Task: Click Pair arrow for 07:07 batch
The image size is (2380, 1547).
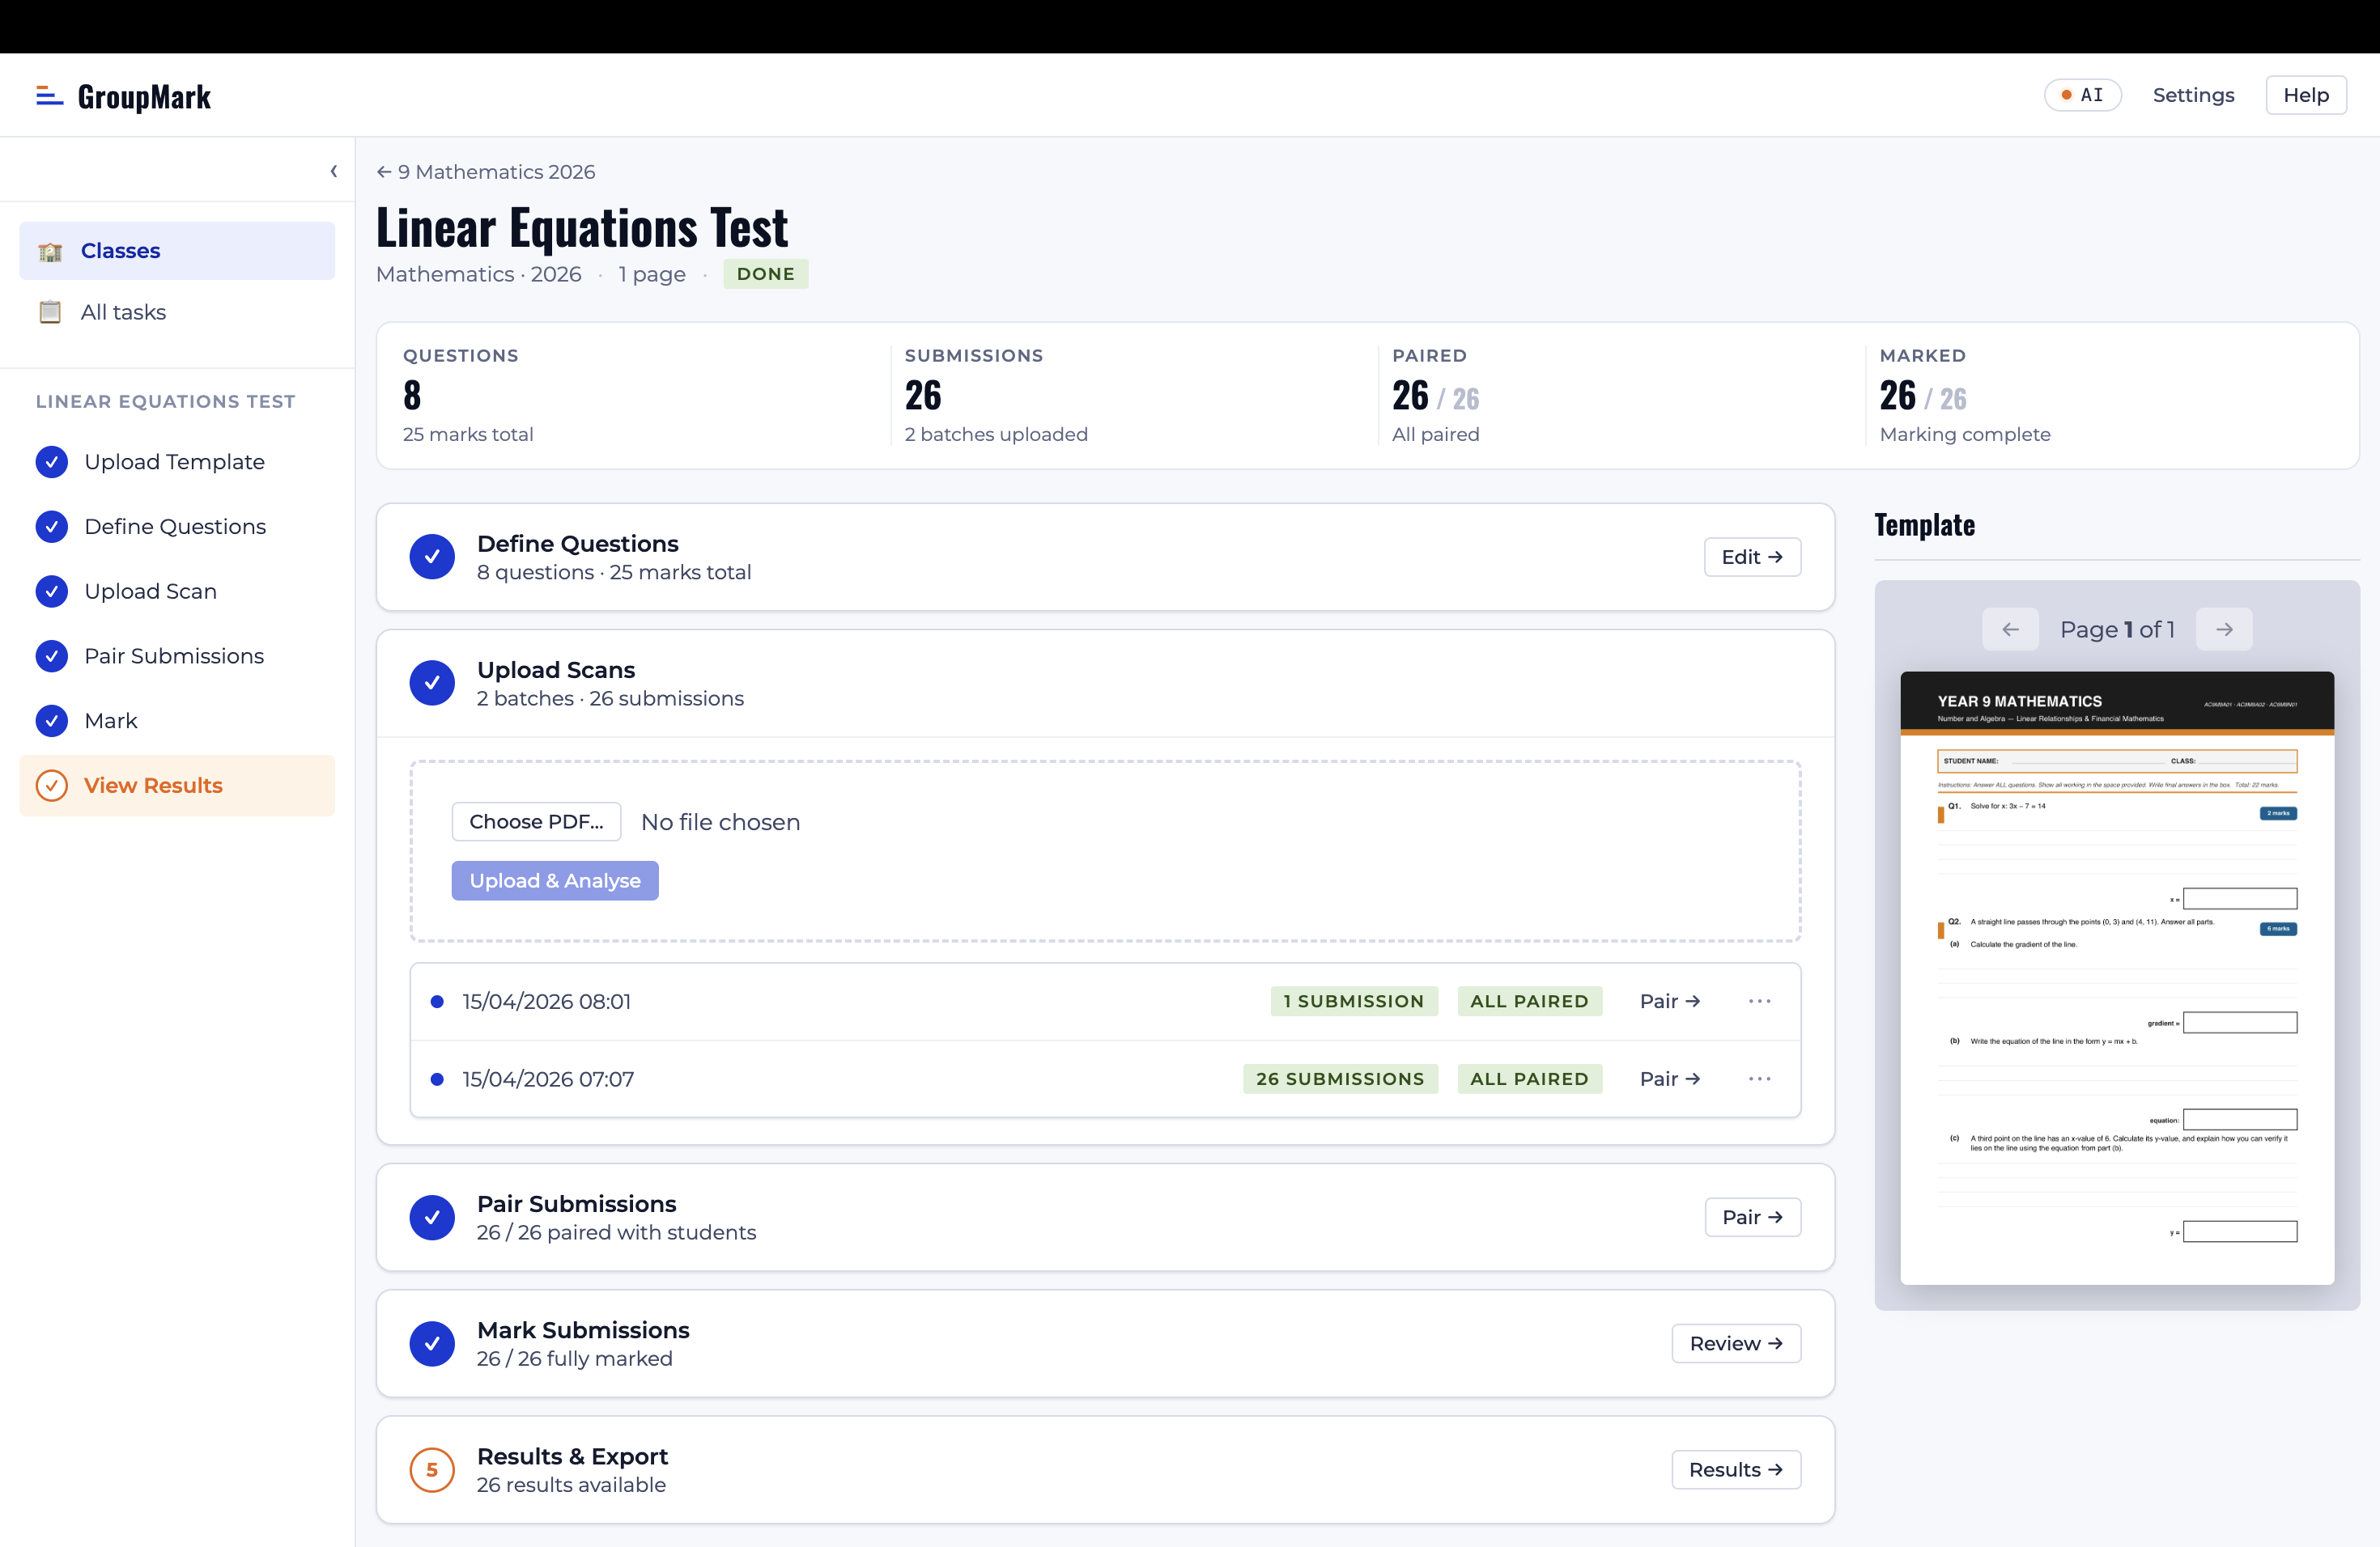Action: [x=1669, y=1079]
